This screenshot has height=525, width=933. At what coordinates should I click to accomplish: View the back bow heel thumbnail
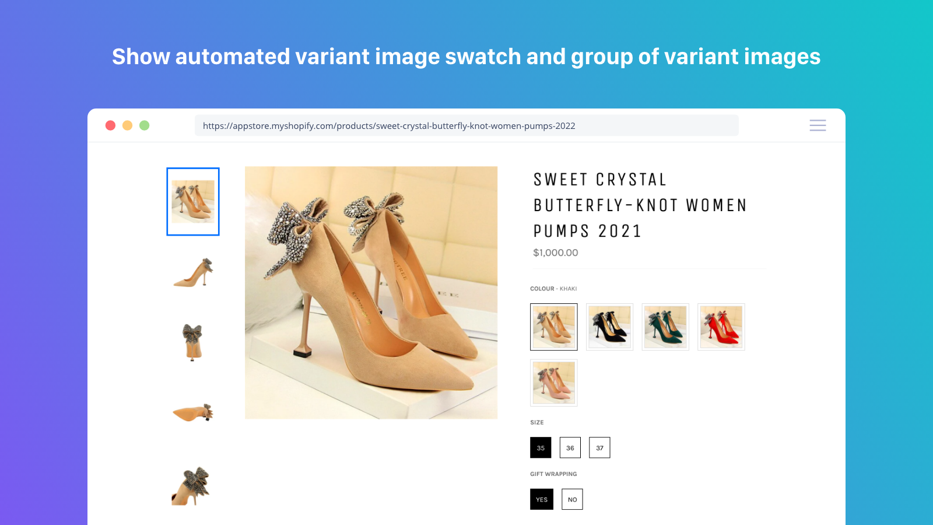click(193, 342)
